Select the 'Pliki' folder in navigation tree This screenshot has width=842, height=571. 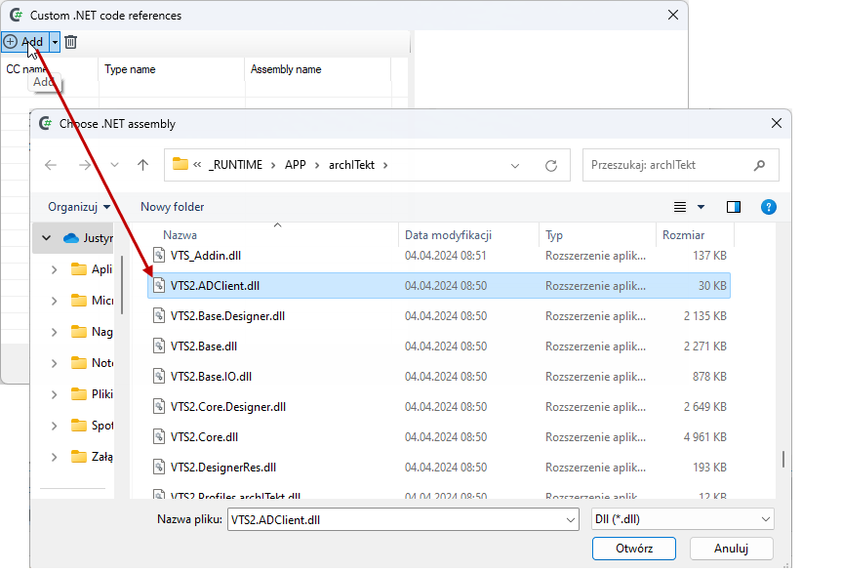(92, 394)
